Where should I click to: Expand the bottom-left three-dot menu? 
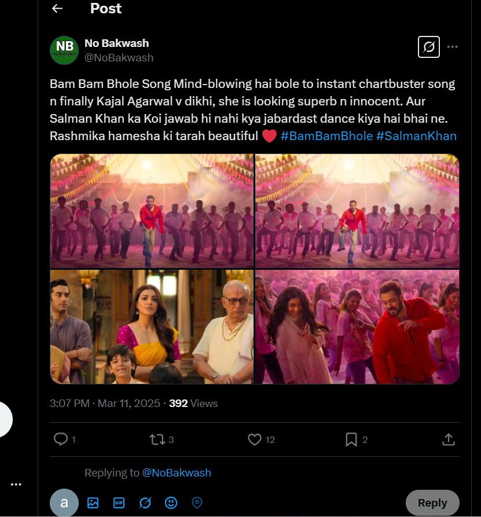coord(16,485)
